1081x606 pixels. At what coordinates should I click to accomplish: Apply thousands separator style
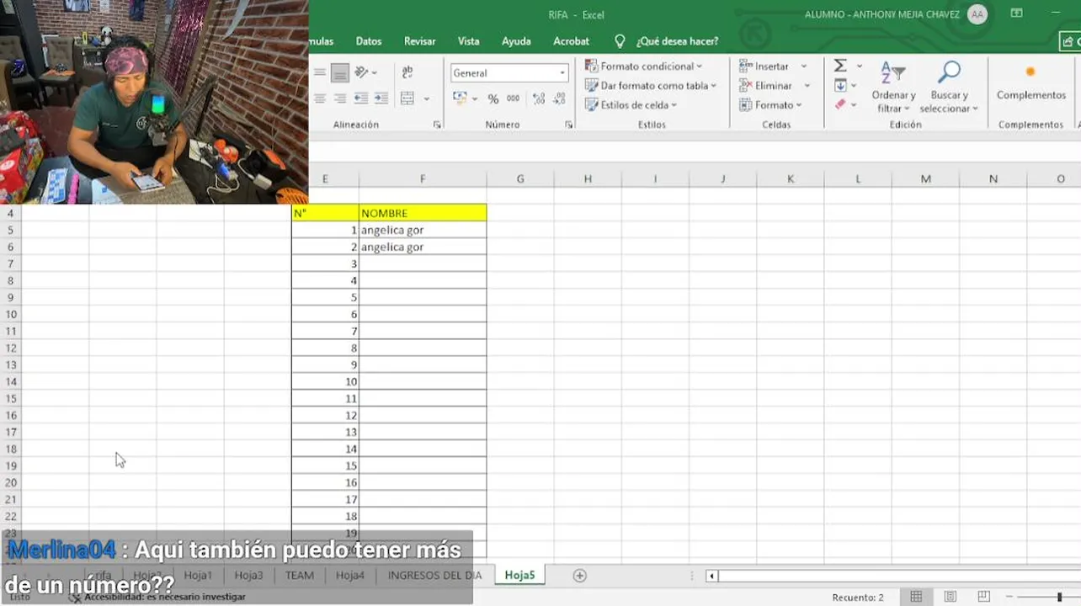(x=513, y=99)
